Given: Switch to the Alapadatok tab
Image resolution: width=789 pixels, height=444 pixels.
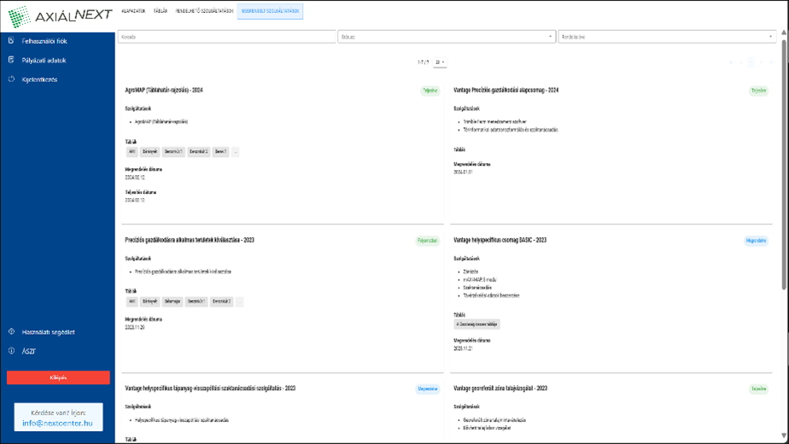Looking at the screenshot, I should (133, 11).
